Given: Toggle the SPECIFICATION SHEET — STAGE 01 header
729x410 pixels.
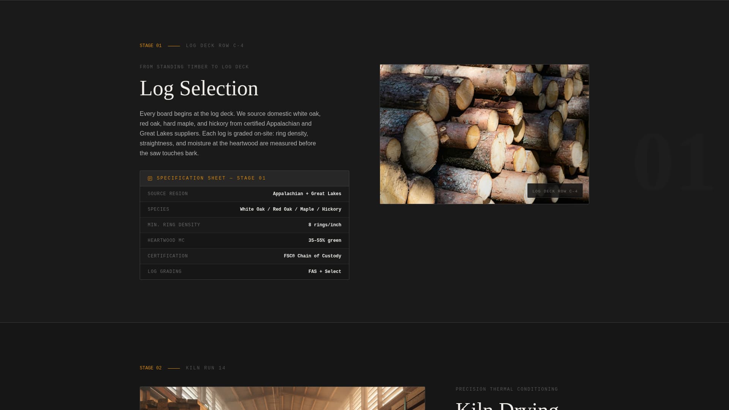Looking at the screenshot, I should pyautogui.click(x=244, y=178).
